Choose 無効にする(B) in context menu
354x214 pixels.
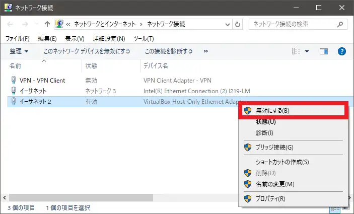(x=293, y=111)
